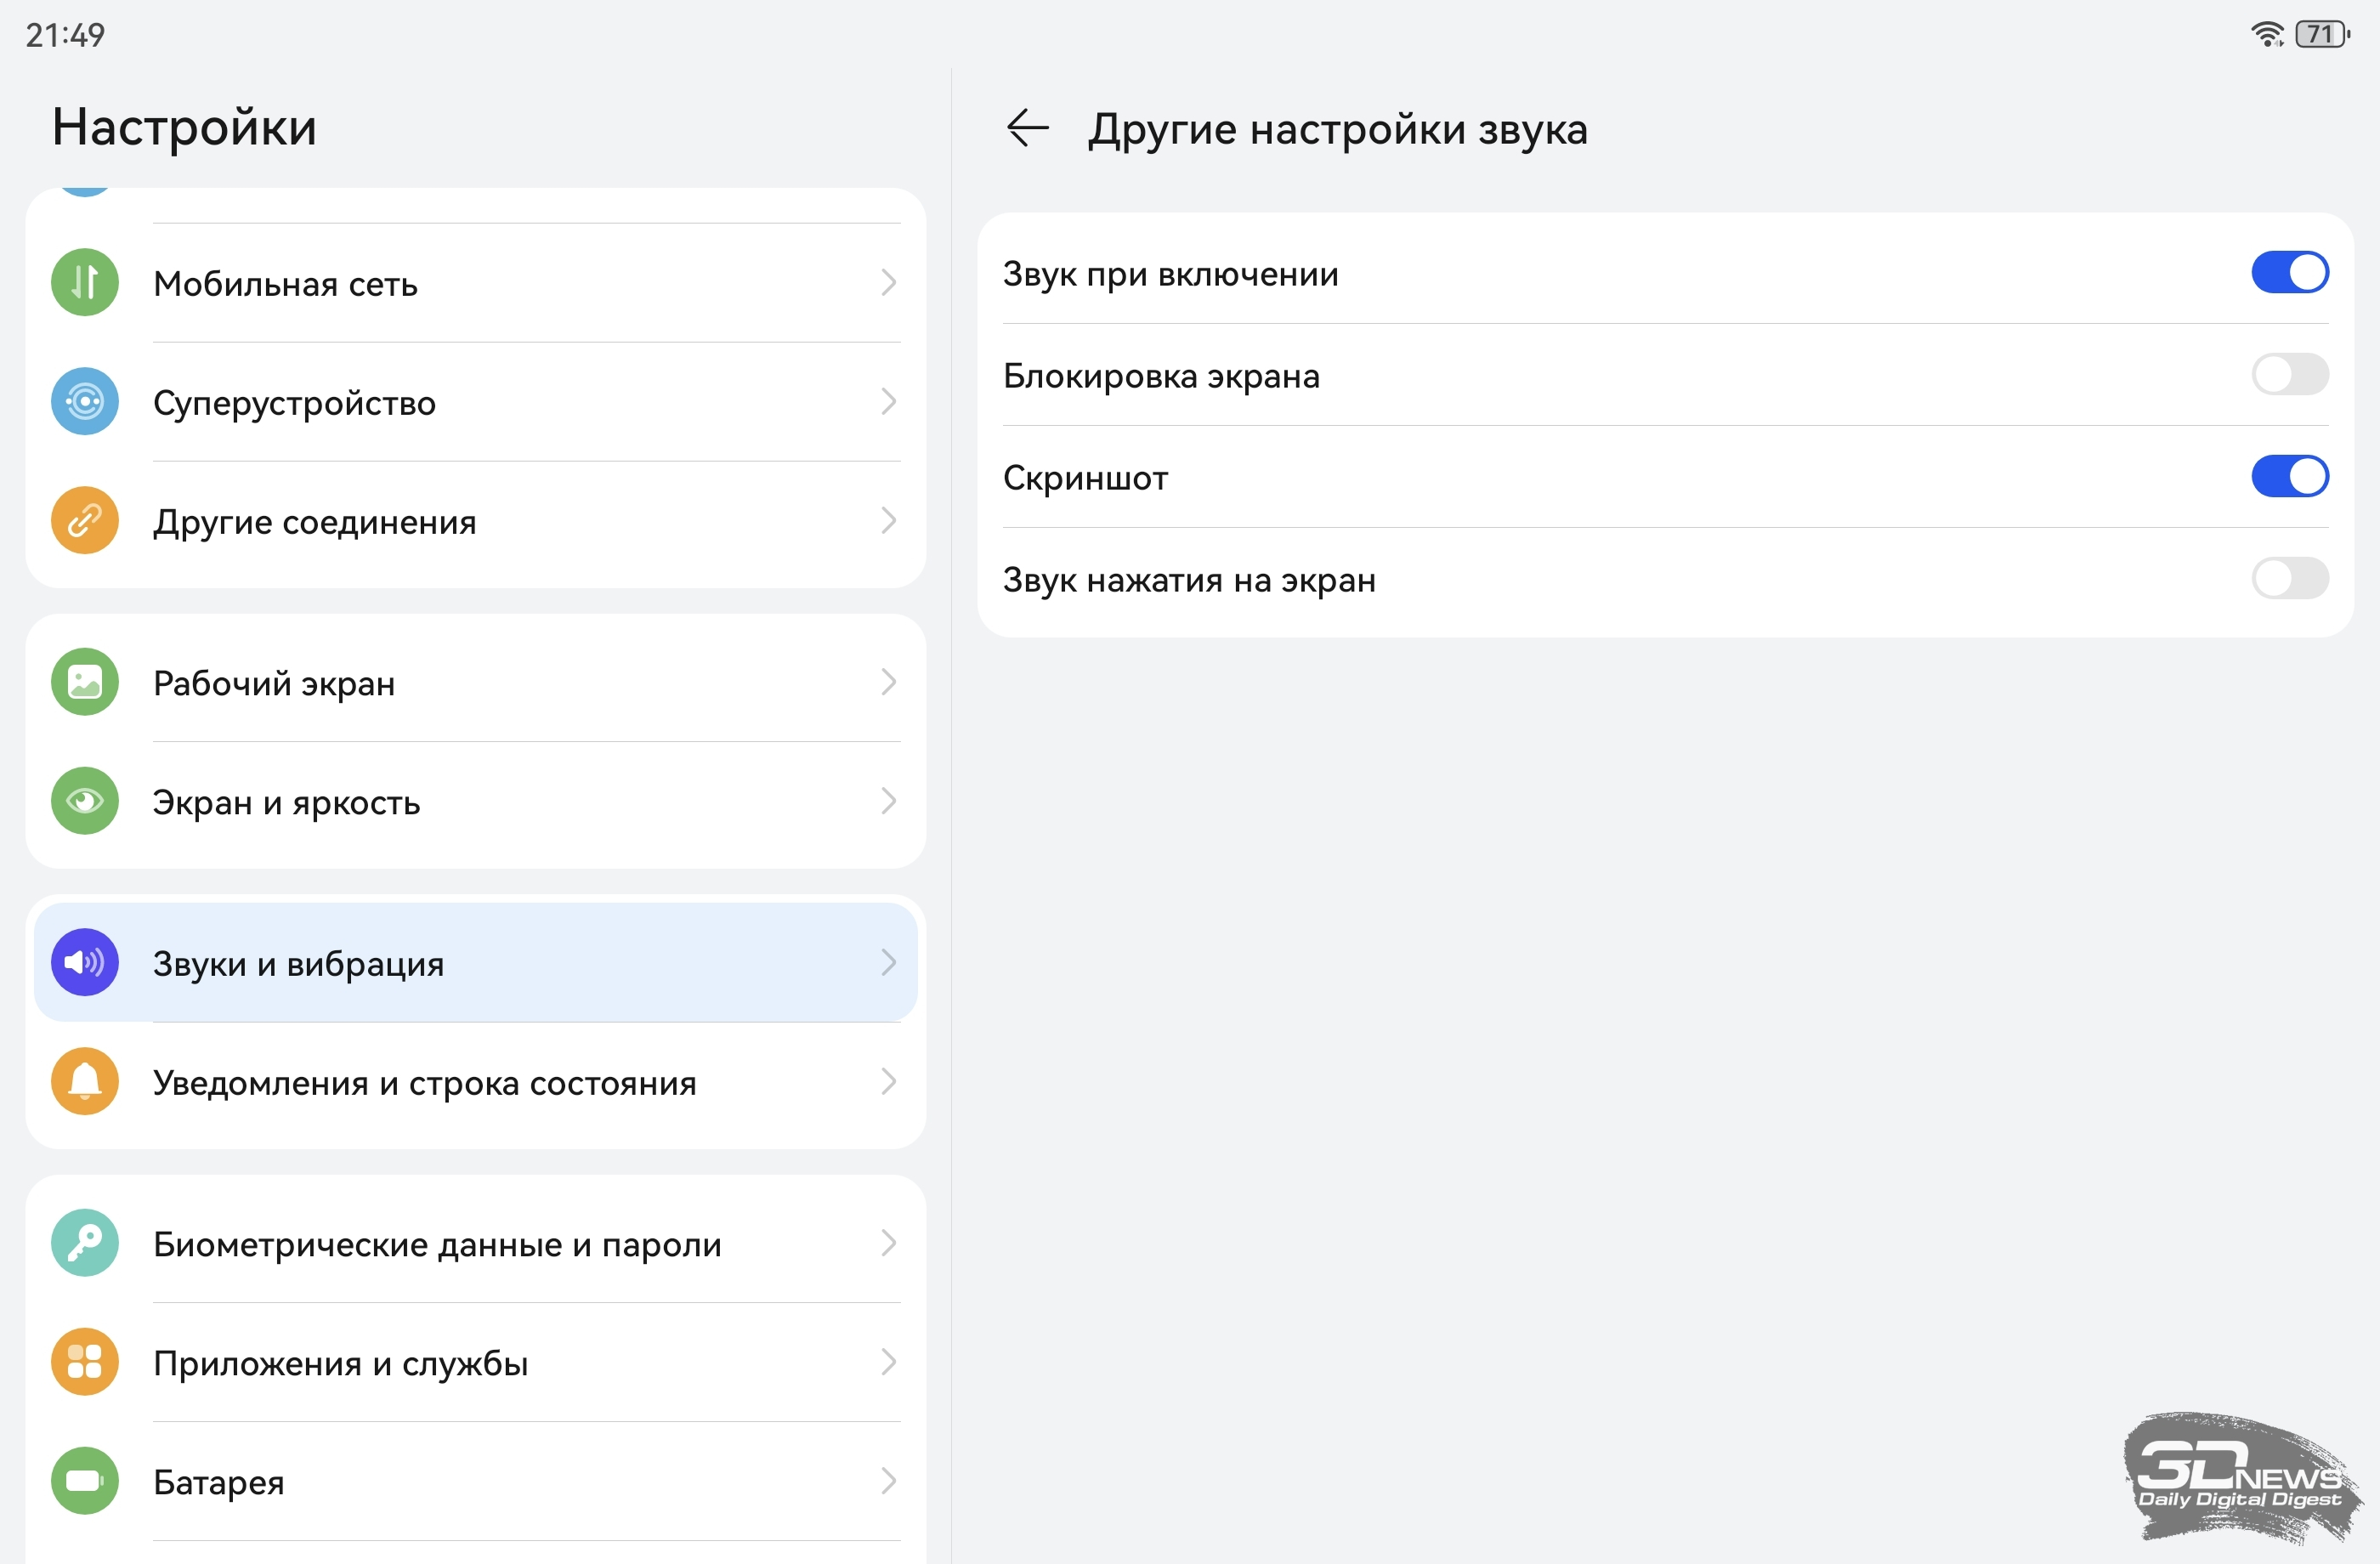Tap the teal key icon for biometrics
Screen dimensions: 2380x1564
click(85, 1244)
